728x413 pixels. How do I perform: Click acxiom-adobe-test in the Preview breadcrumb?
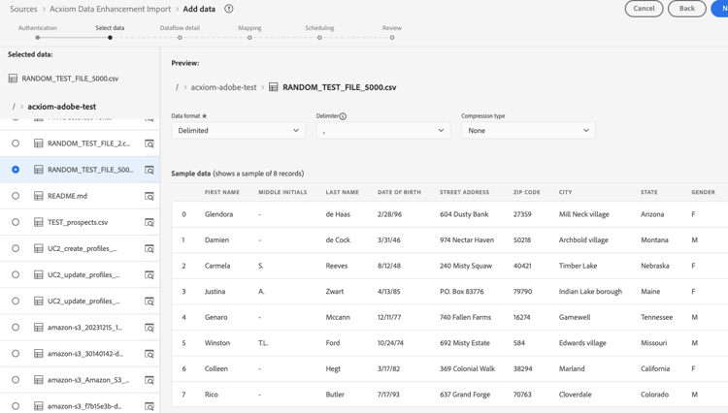point(224,87)
